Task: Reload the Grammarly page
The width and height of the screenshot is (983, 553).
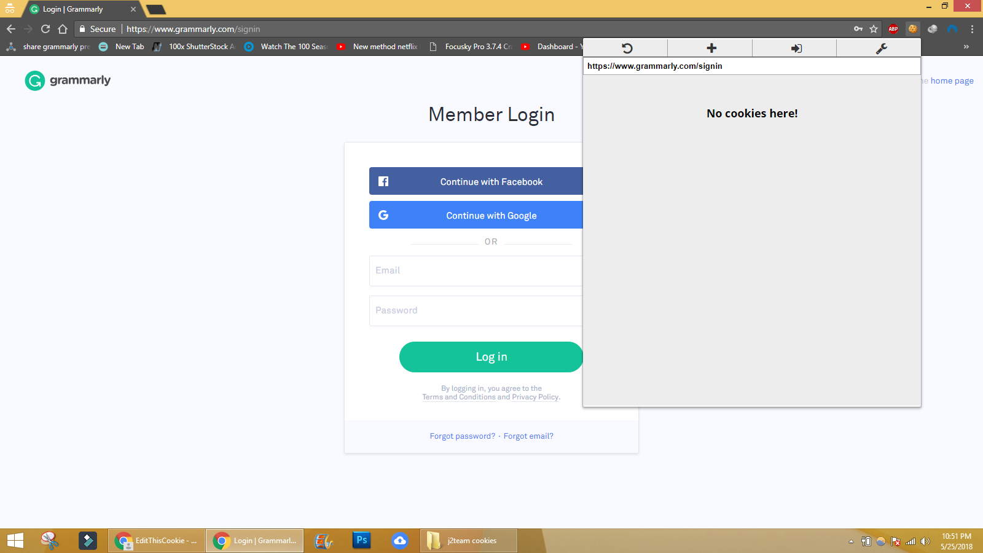Action: tap(45, 29)
